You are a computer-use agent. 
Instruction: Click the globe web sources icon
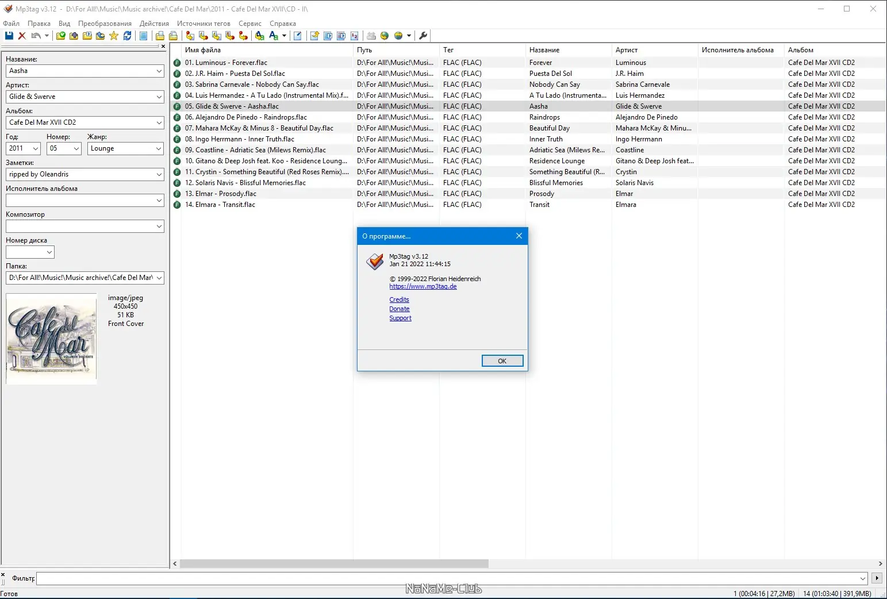tap(384, 36)
